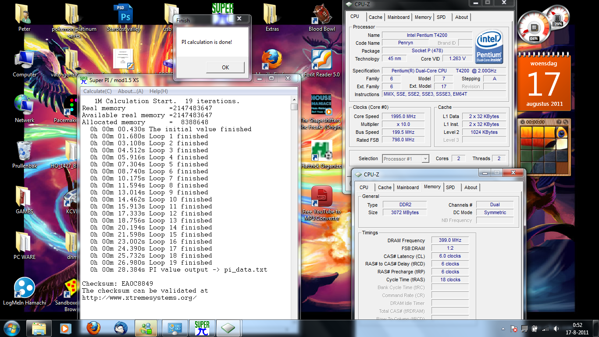Click the taskbar clock showing 0:52
The image size is (599, 337).
point(577,328)
